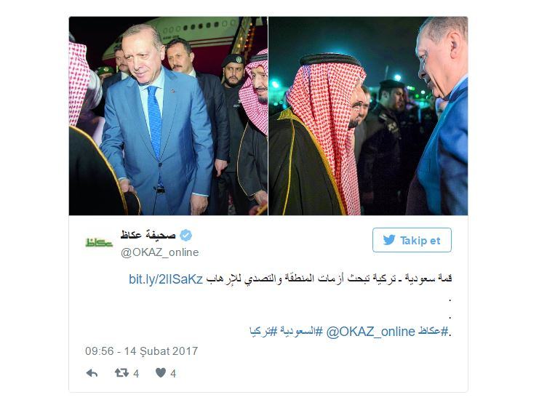Viewport: 539px width, 400px height.
Task: Open the right photo of the greeting
Action: 368,116
